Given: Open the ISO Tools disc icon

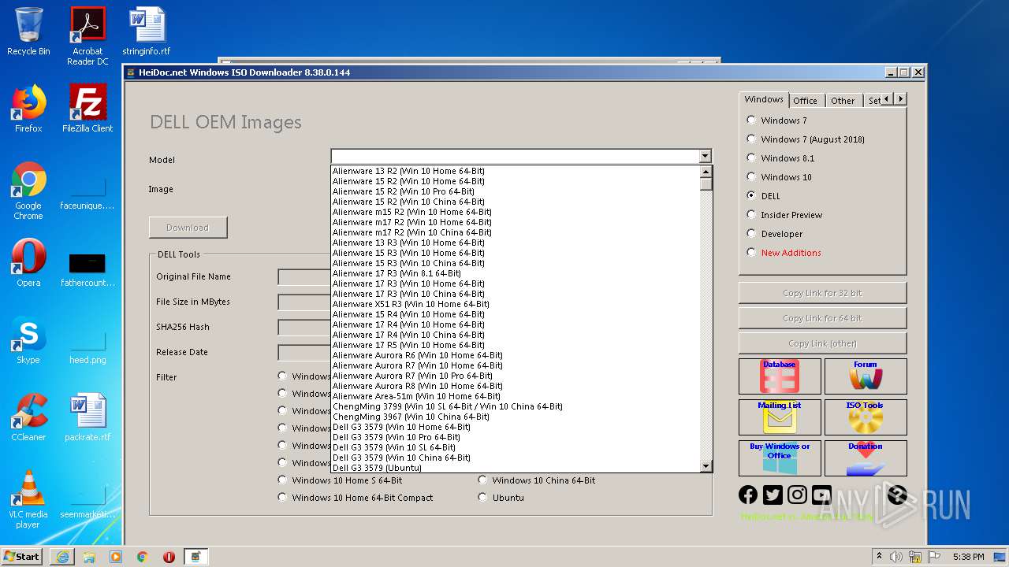Looking at the screenshot, I should 866,417.
